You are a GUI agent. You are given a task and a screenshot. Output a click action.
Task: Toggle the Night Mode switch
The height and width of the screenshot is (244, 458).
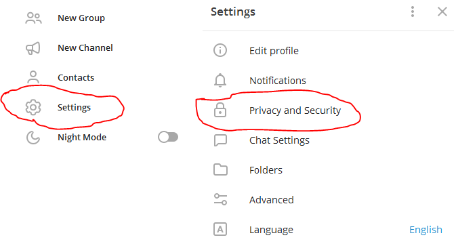[168, 137]
